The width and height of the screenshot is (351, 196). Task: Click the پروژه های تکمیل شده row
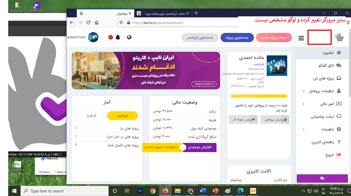pos(107,145)
